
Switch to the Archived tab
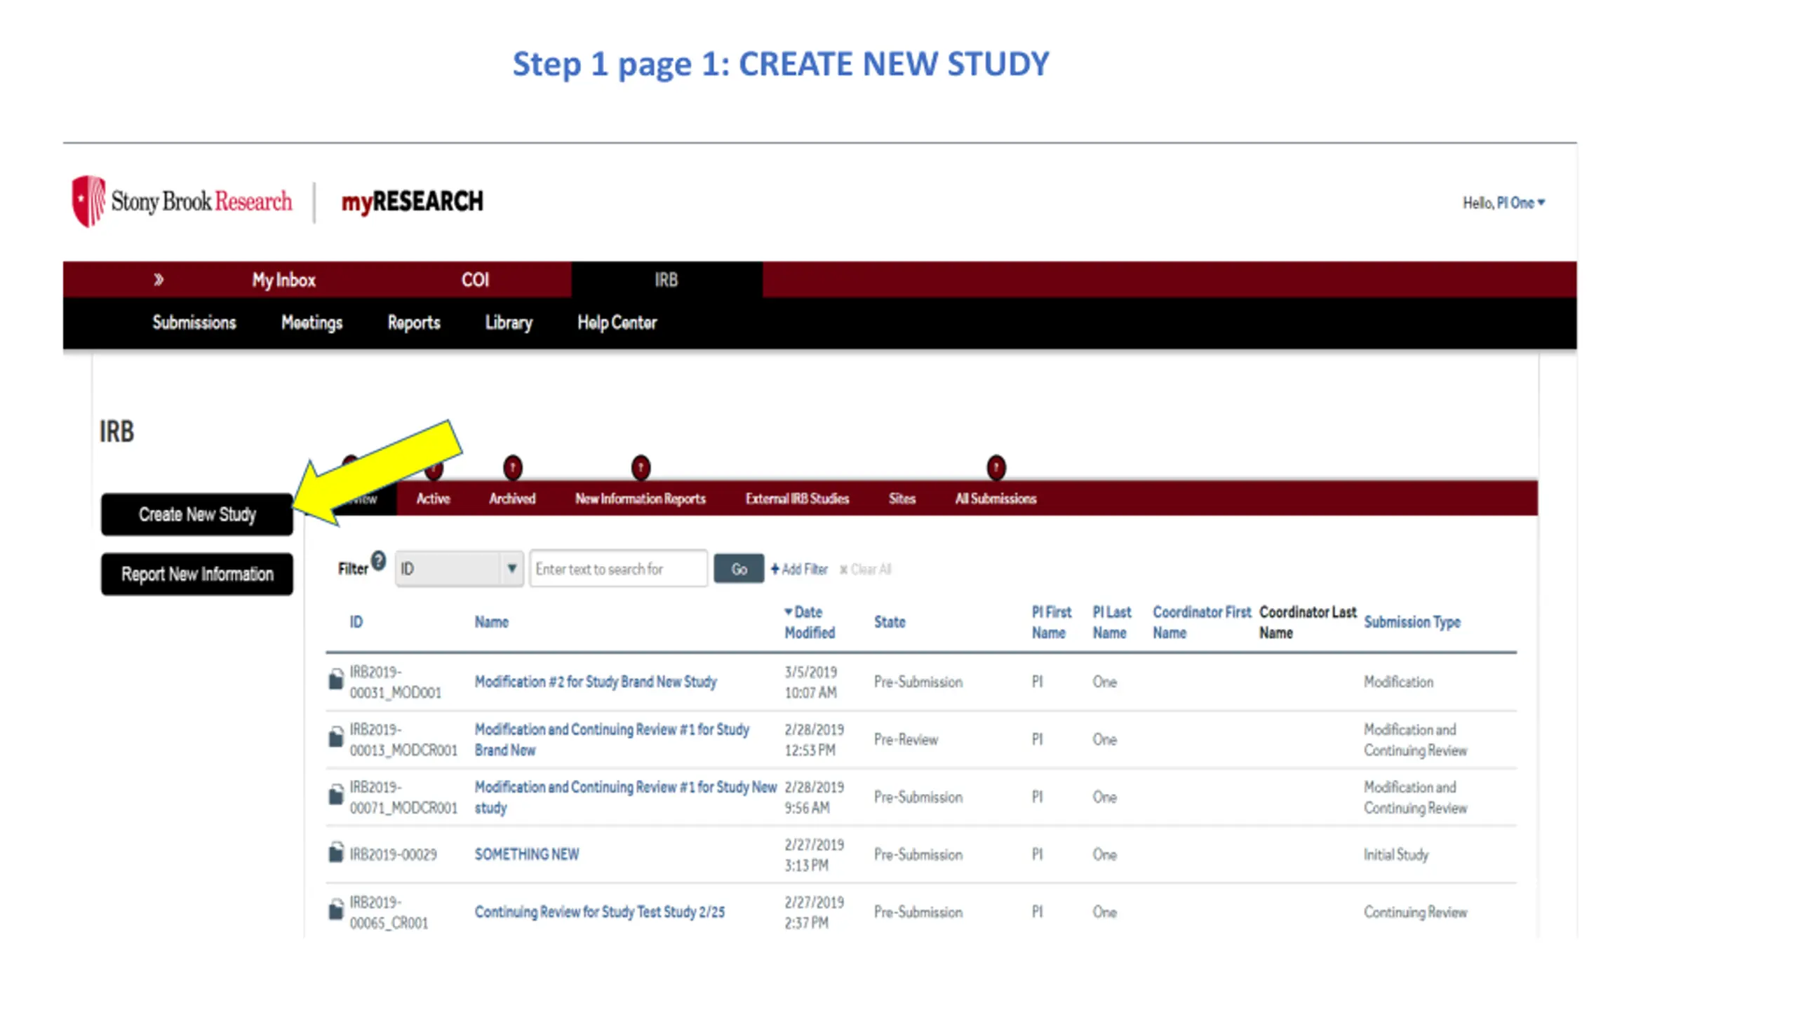512,499
